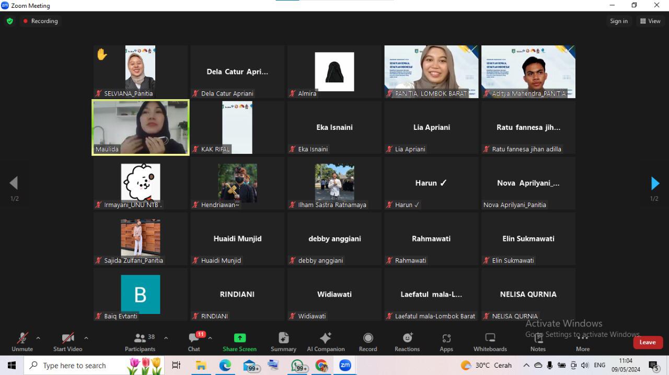Select Maulida's active speaker video tile
Screen dimensions: 669x375
[x=141, y=128]
